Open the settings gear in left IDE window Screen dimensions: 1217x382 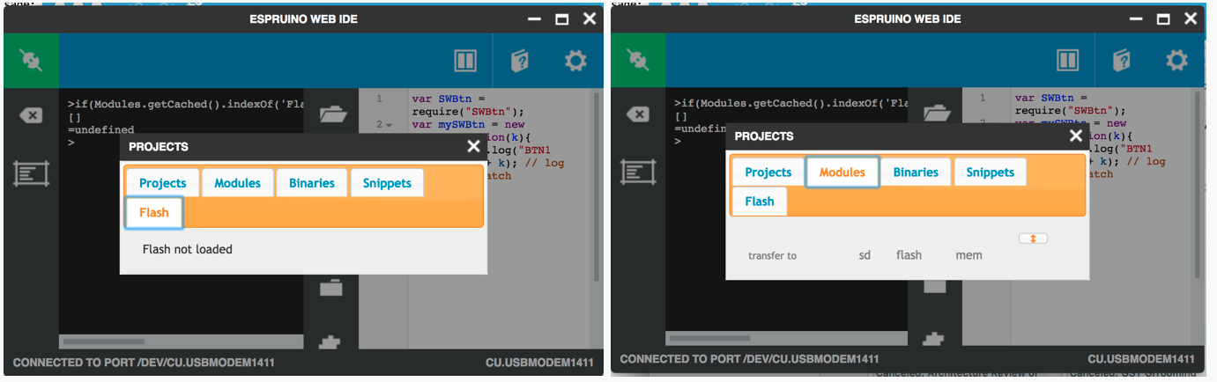575,61
